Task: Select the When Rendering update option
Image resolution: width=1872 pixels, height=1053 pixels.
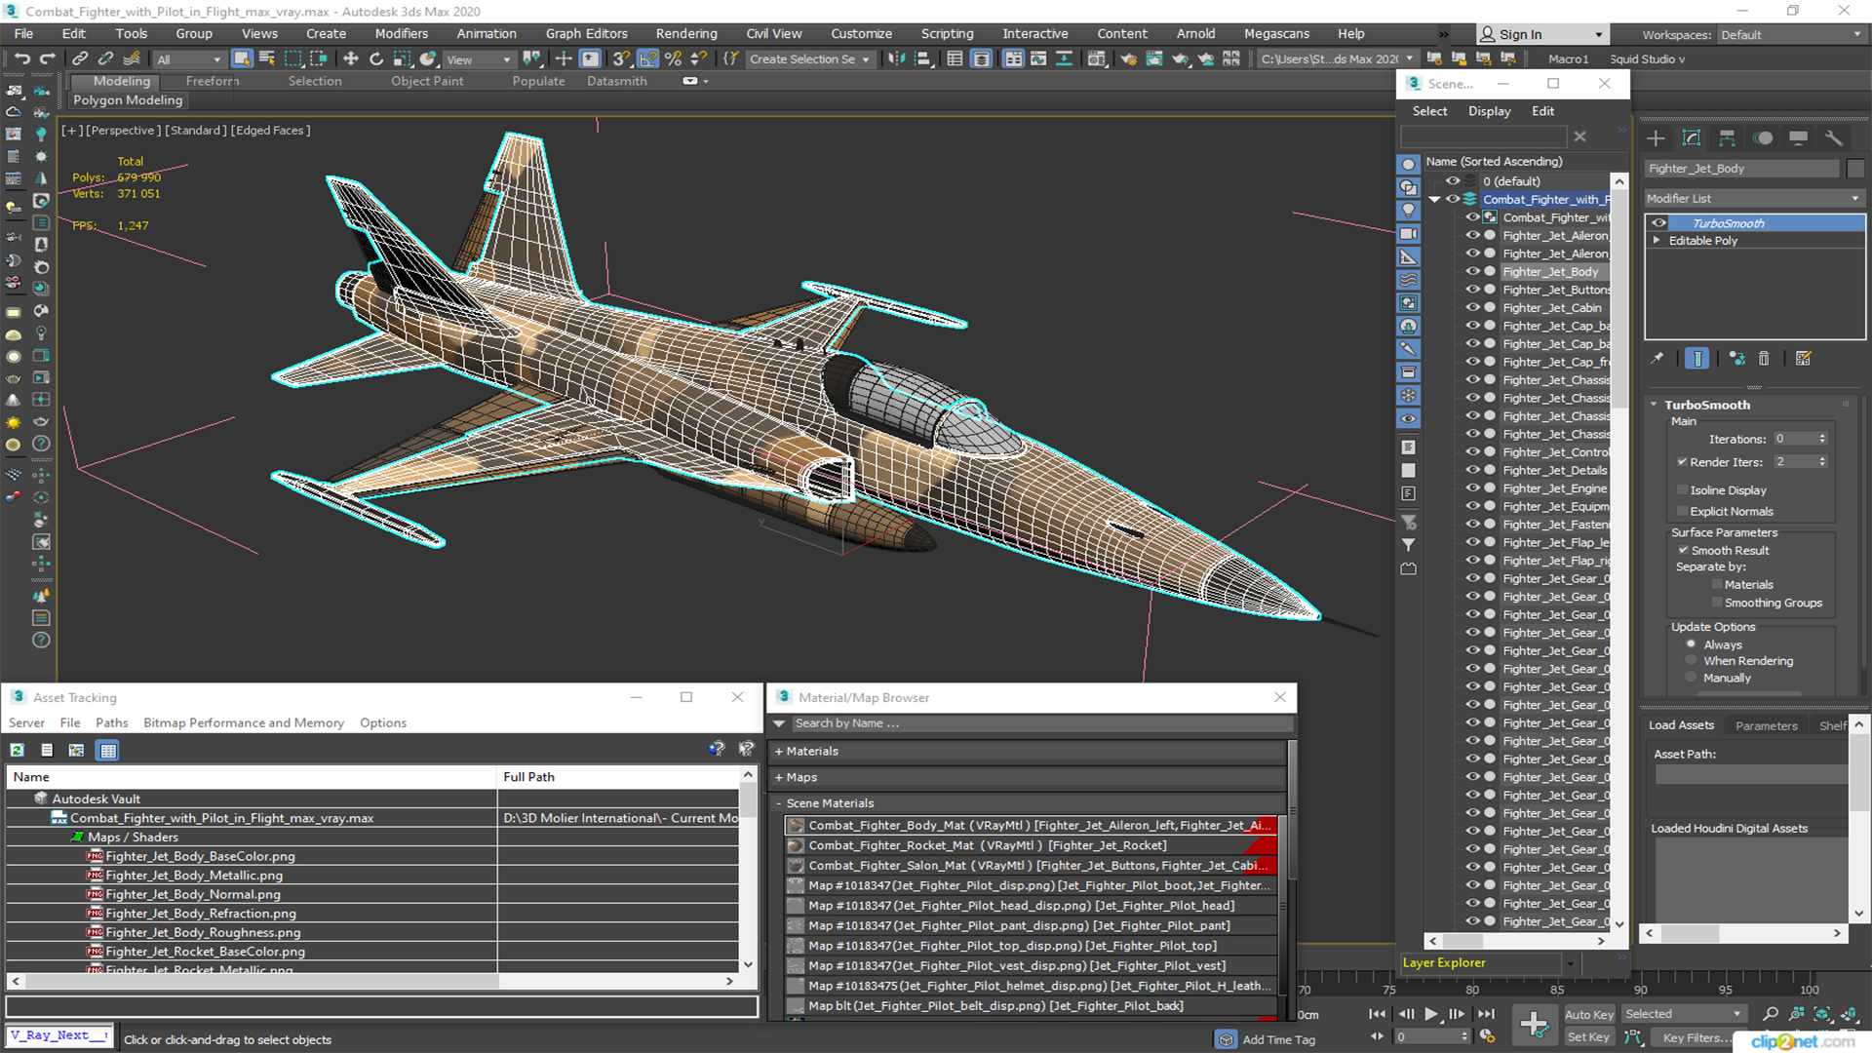Action: (x=1691, y=661)
